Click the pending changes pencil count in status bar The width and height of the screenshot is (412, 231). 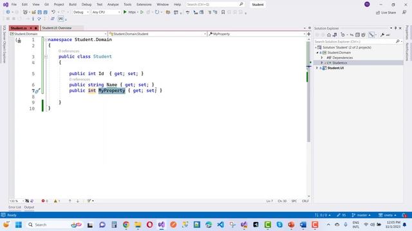pyautogui.click(x=341, y=215)
